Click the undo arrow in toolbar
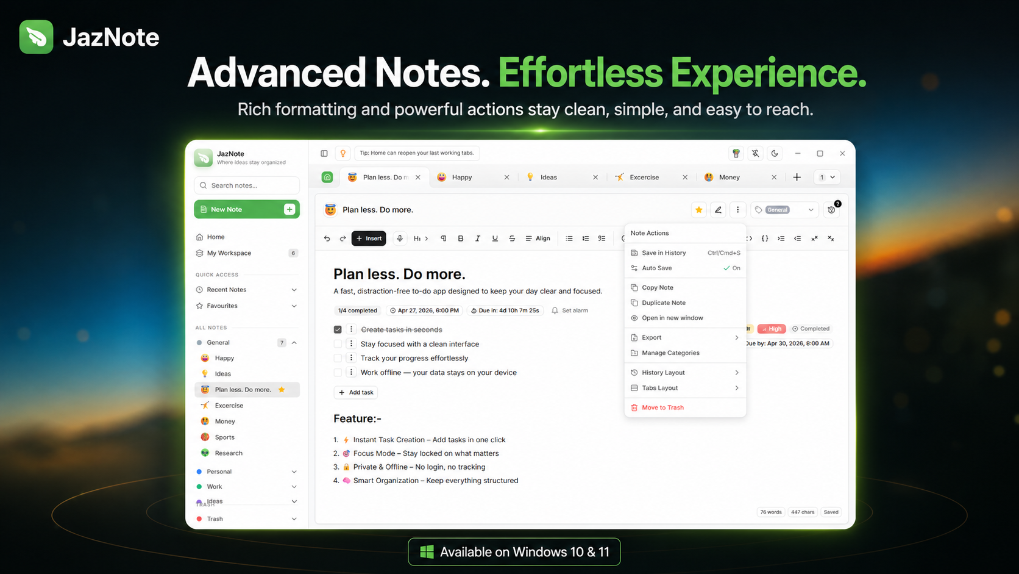The width and height of the screenshot is (1019, 574). pos(327,239)
